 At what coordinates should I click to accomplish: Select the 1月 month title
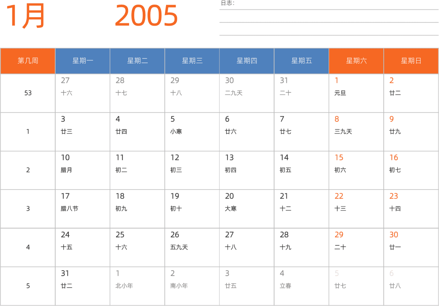pyautogui.click(x=25, y=16)
